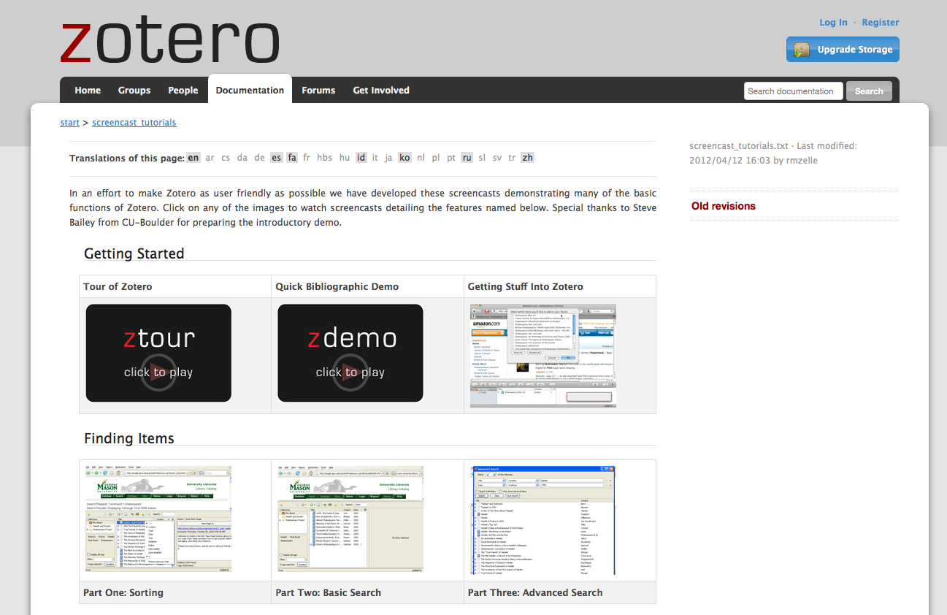The image size is (947, 615).
Task: Open the Get Involved tab
Action: (381, 91)
